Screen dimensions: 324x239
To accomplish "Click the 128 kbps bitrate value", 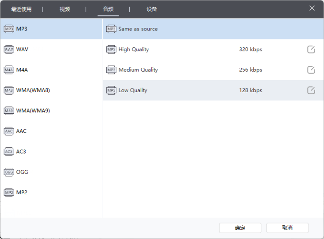I will (251, 90).
